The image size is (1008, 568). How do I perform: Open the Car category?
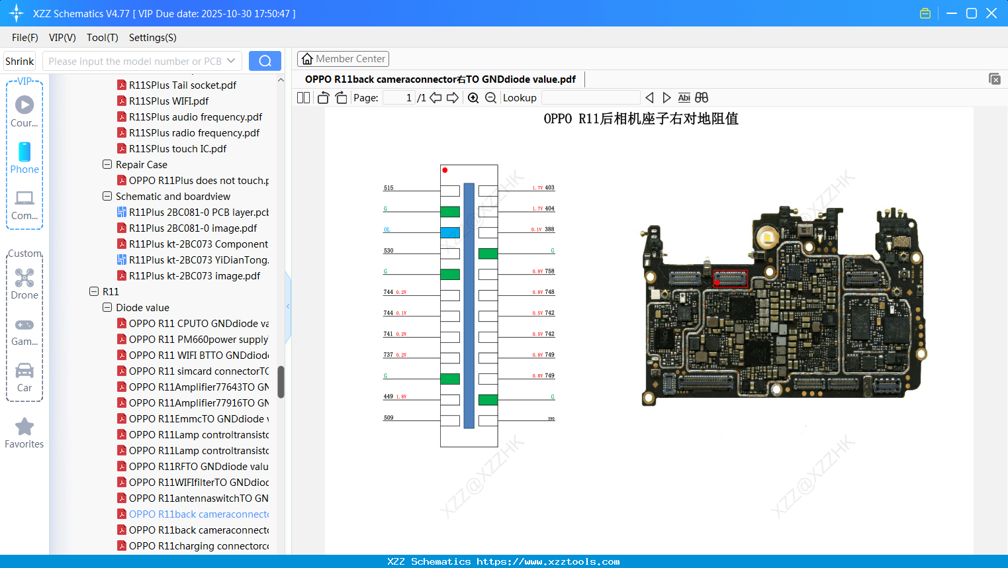(24, 377)
